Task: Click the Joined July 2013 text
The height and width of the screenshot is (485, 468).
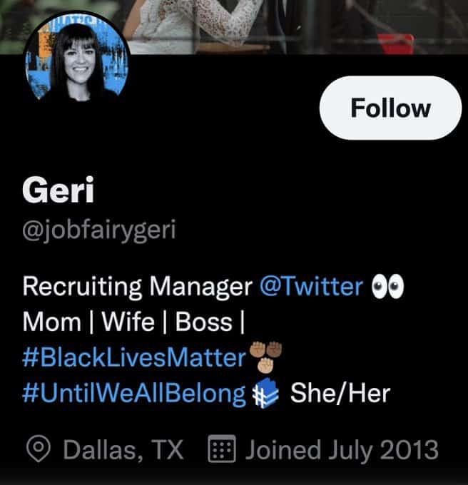Action: pos(342,450)
